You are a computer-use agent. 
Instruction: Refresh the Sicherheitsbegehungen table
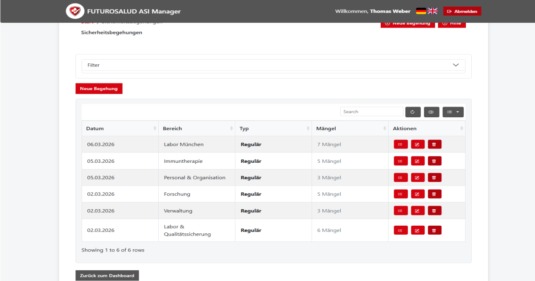click(412, 112)
